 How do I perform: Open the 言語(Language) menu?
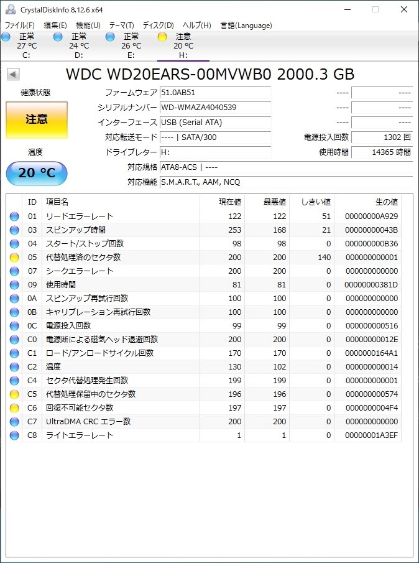pyautogui.click(x=246, y=26)
